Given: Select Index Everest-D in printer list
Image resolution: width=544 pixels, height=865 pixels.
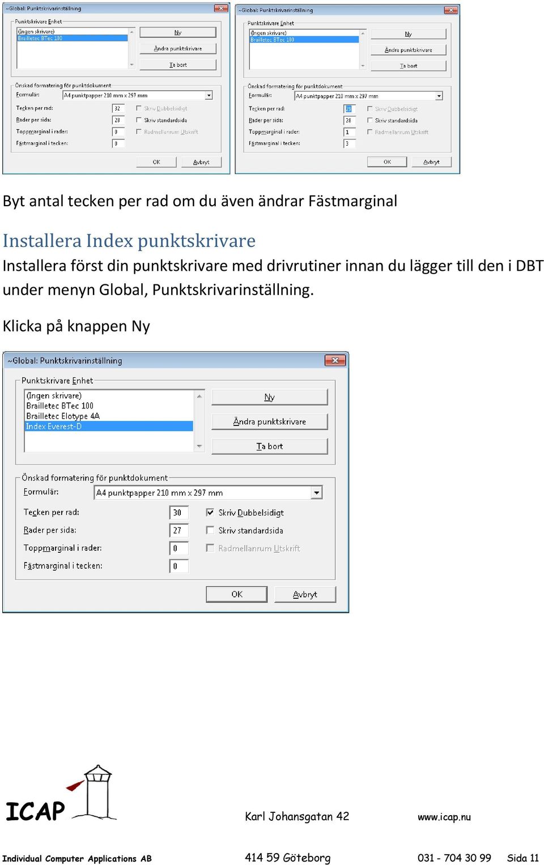Looking at the screenshot, I should click(x=109, y=427).
